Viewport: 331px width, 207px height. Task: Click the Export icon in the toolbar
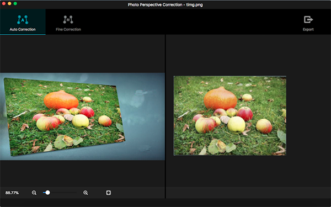point(308,20)
